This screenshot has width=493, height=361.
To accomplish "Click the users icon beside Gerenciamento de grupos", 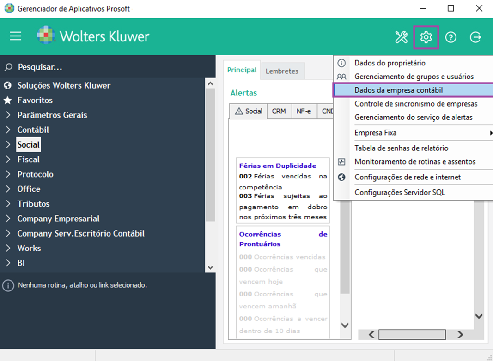I will pos(341,77).
